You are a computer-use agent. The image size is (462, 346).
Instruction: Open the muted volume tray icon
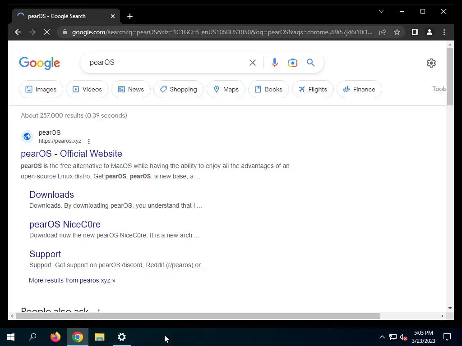404,337
